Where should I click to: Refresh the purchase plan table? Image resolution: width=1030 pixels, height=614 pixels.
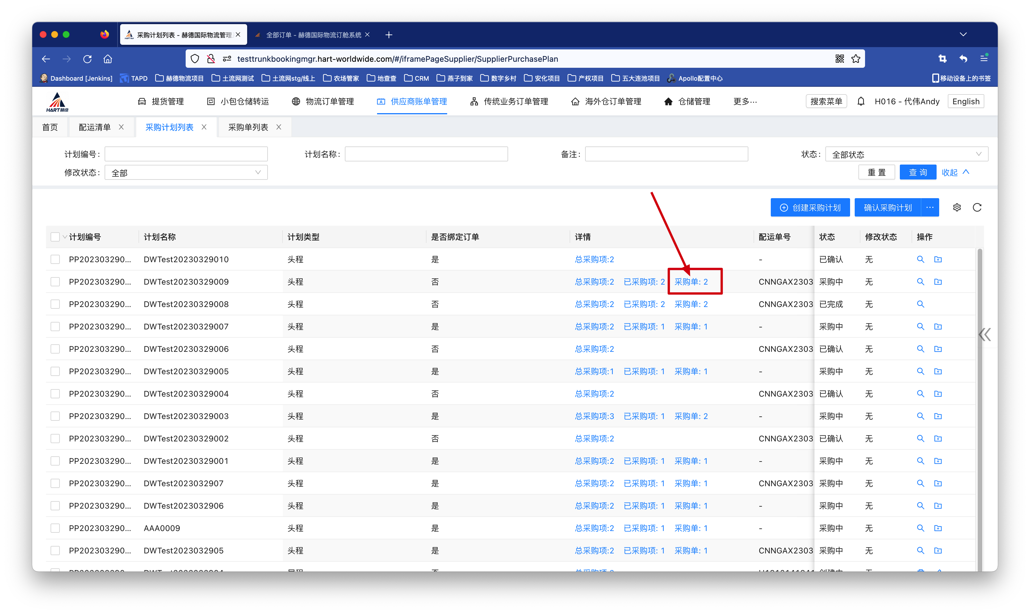(x=977, y=207)
